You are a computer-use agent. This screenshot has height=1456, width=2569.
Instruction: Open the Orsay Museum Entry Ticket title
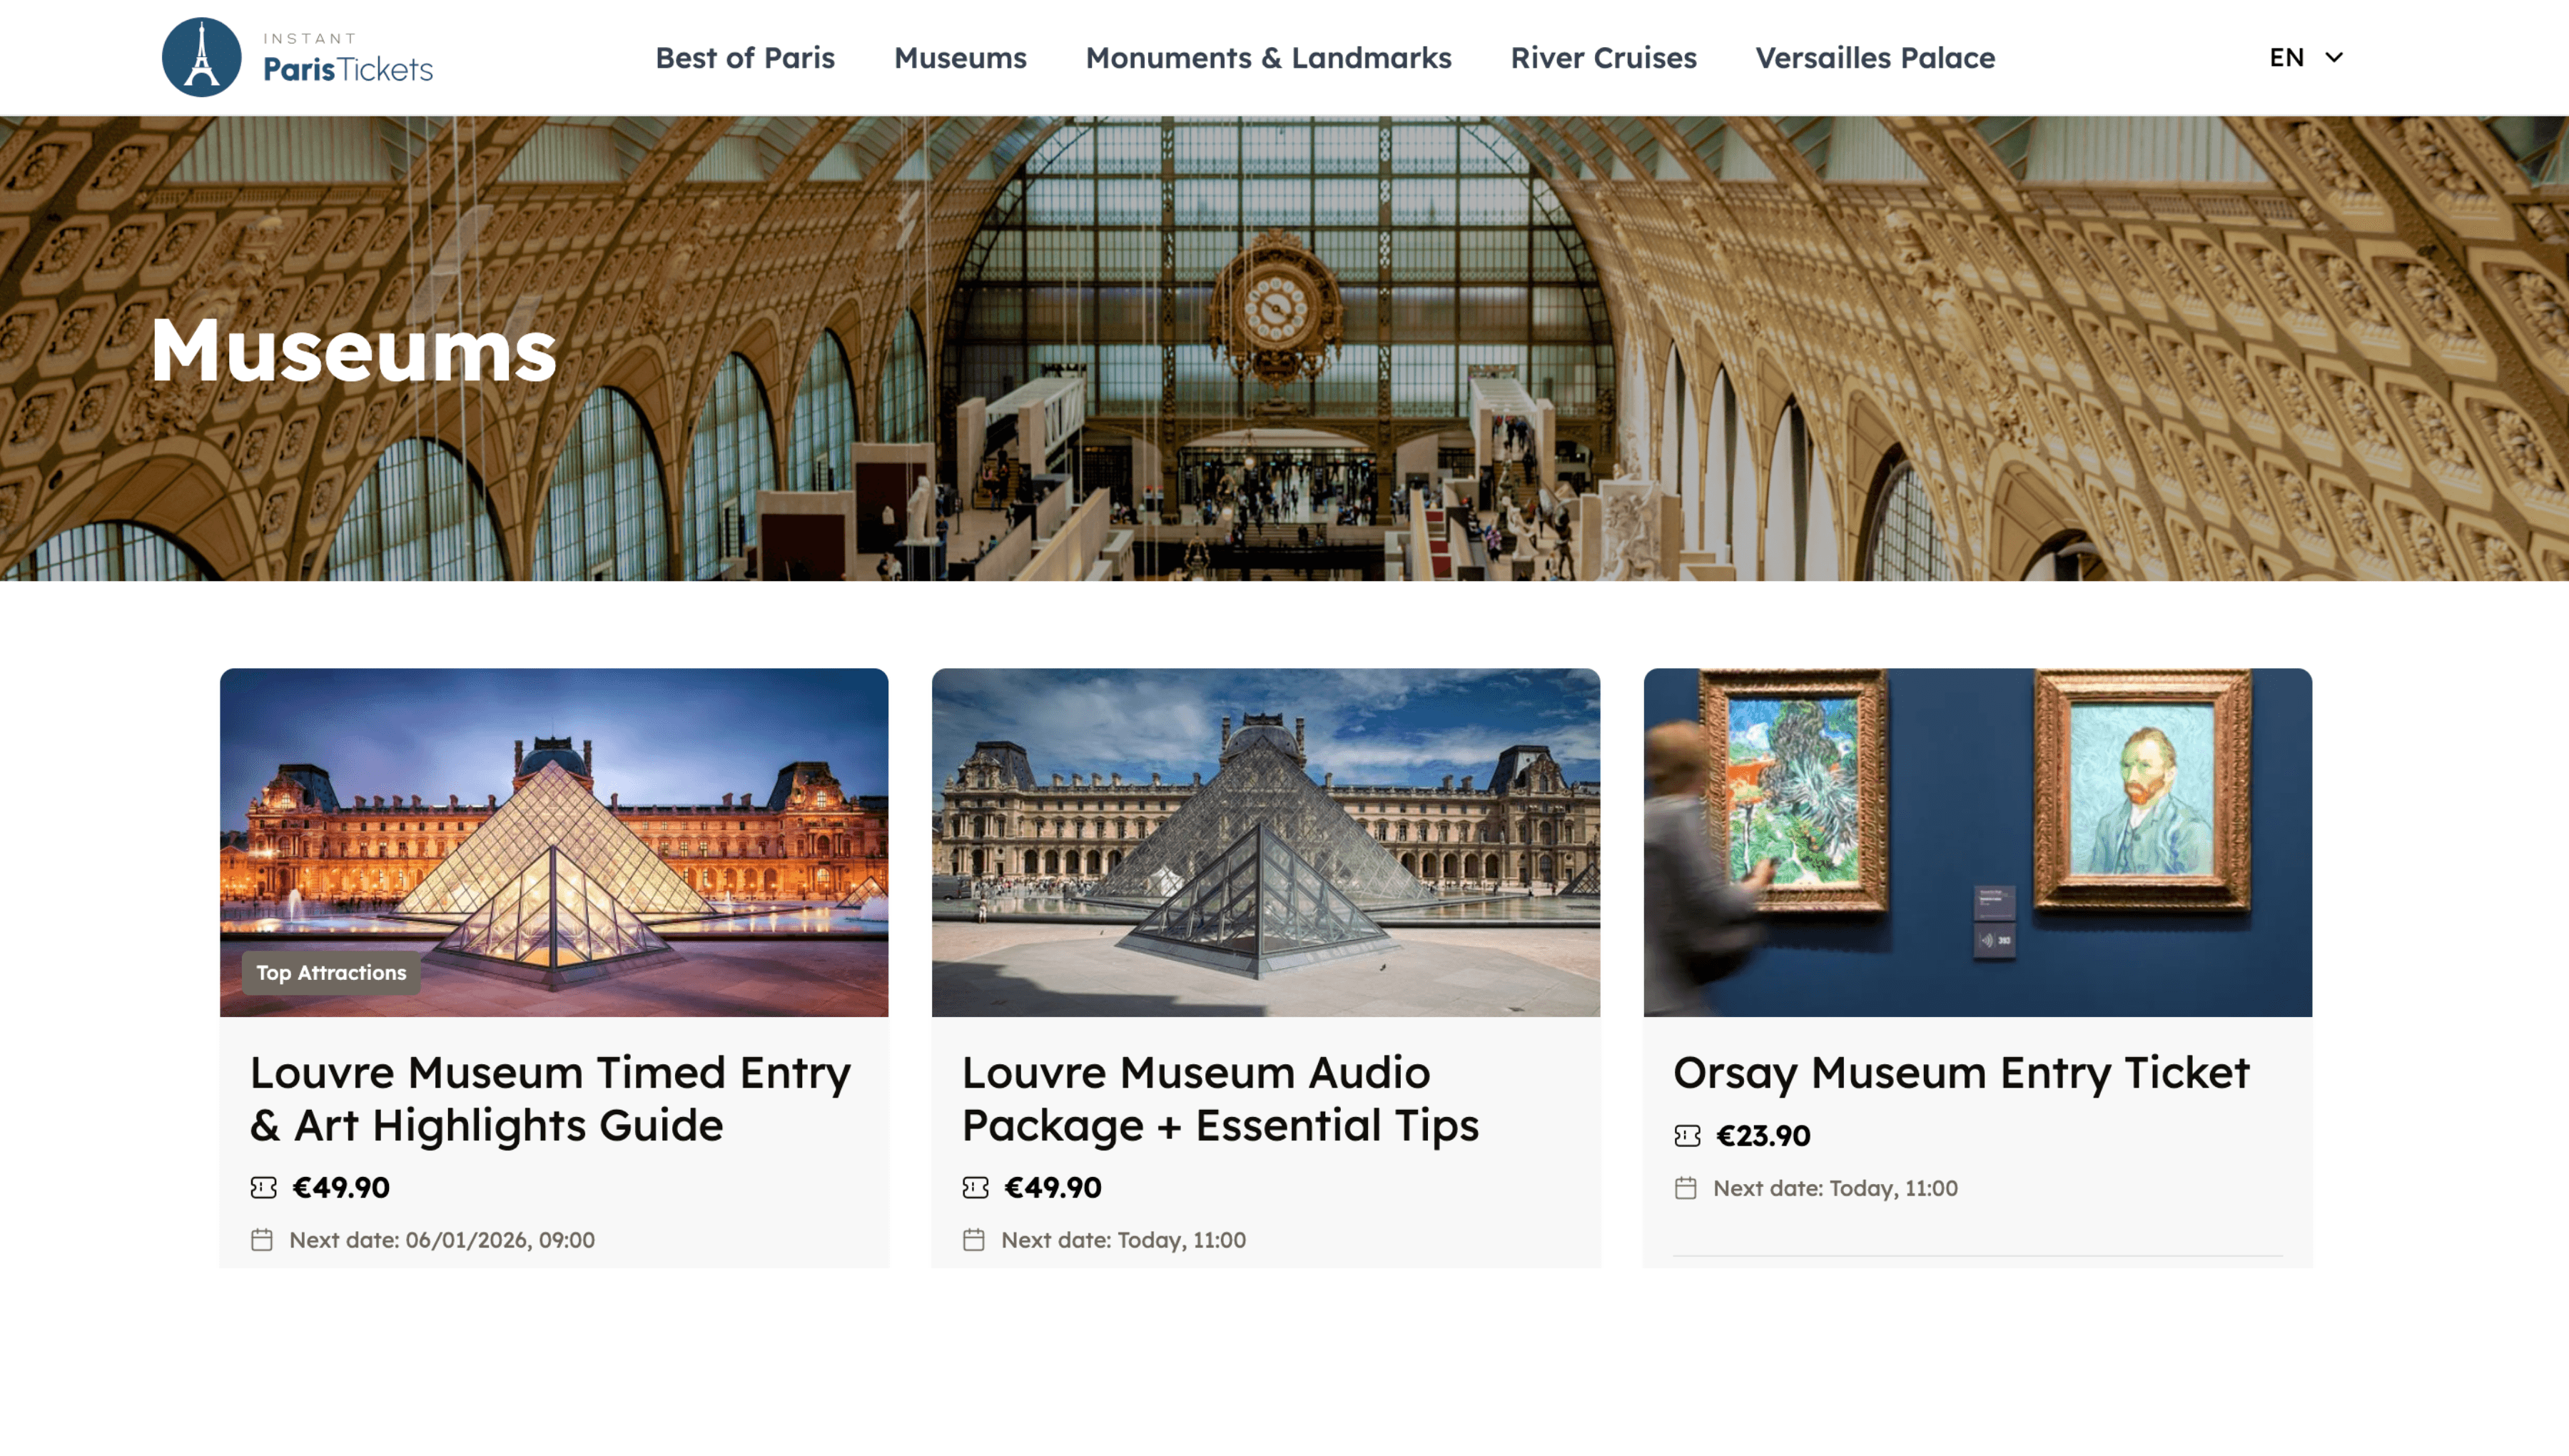click(1961, 1072)
